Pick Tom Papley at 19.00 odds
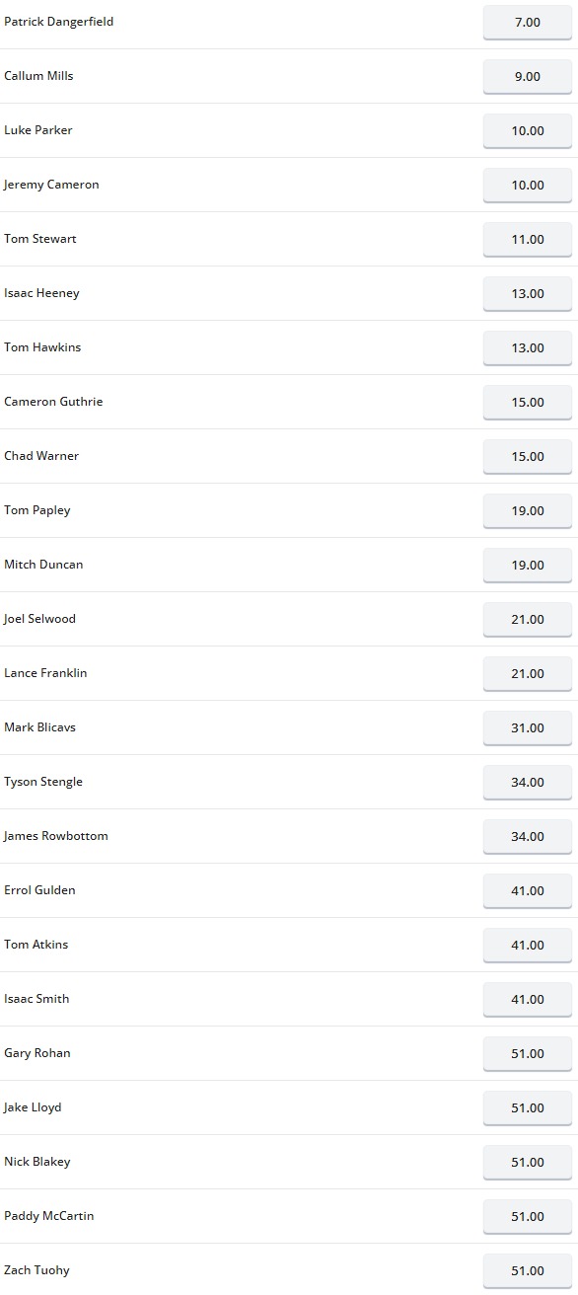 [x=528, y=510]
